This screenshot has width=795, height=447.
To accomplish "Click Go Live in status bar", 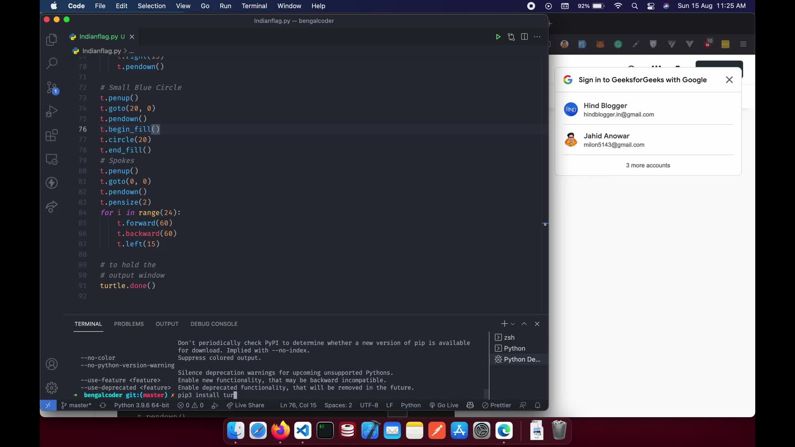I will (444, 405).
